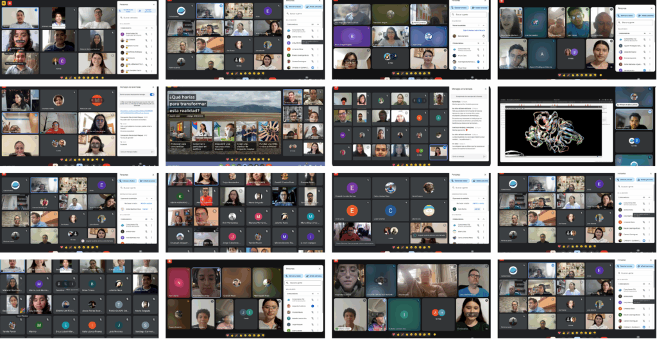657x339 pixels.
Task: Send heart reaction in the first meeting's emoji bar
Action: [61, 76]
